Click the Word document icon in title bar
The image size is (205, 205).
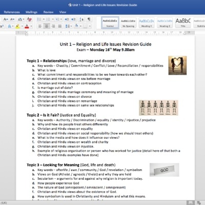click(x=70, y=5)
